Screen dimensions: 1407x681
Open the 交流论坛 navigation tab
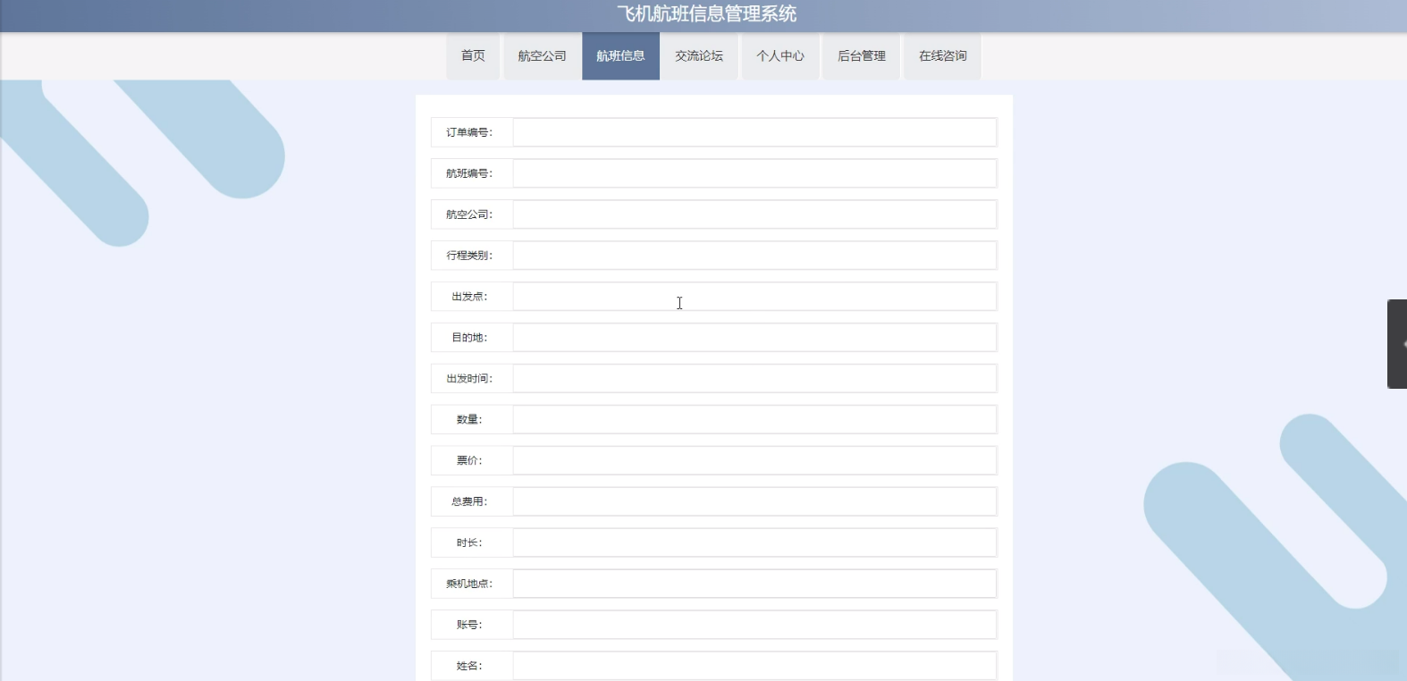(x=699, y=56)
